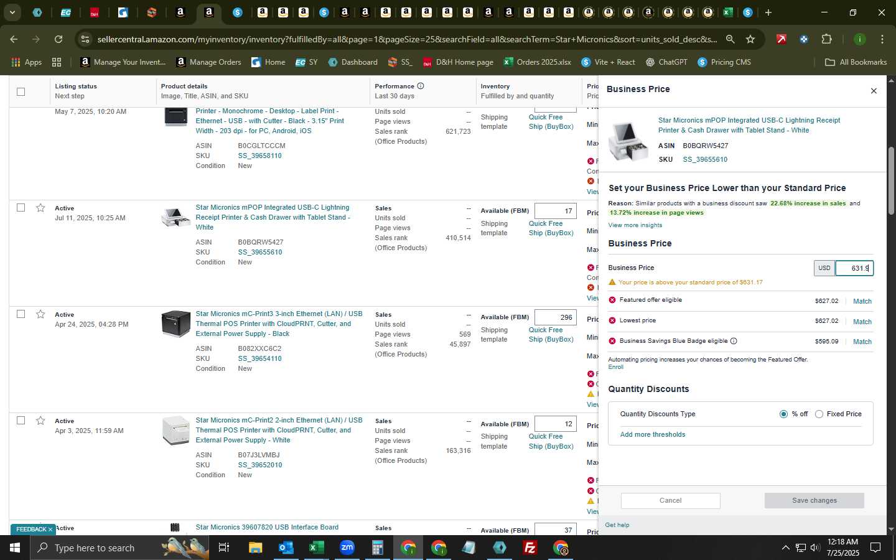Star the mC-Print3 Ethernet listing
The image size is (896, 560).
pyautogui.click(x=40, y=314)
